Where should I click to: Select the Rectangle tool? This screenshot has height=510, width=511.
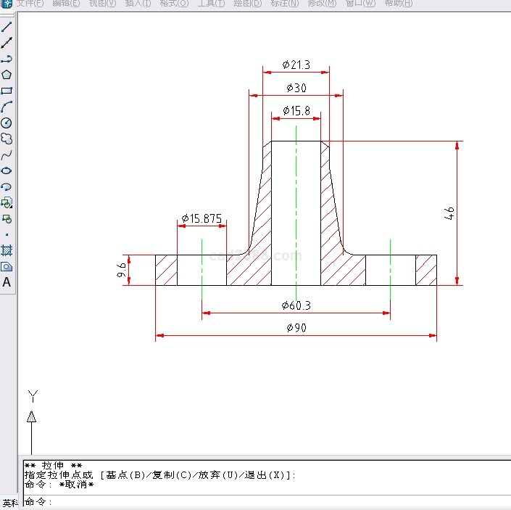[7, 91]
